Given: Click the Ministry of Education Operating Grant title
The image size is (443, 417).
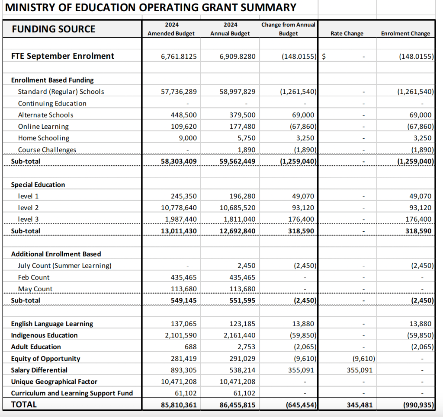Looking at the screenshot, I should tap(151, 7).
